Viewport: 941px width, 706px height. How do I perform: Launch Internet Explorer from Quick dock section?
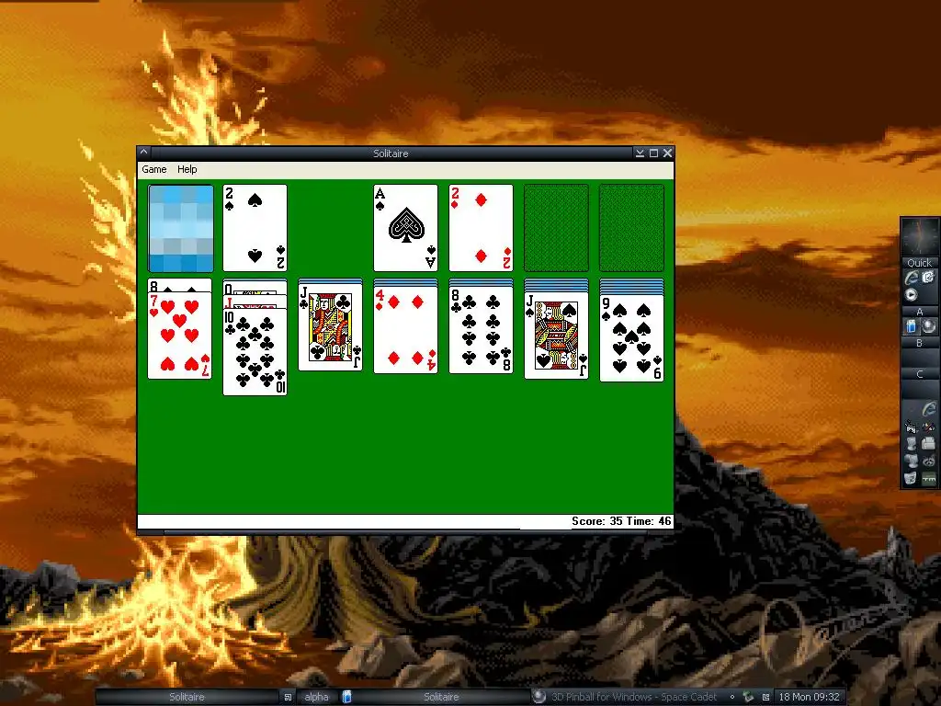(912, 278)
